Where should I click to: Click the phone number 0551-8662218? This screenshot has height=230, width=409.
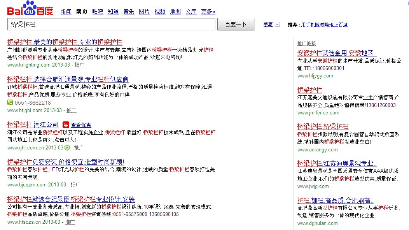click(x=33, y=103)
